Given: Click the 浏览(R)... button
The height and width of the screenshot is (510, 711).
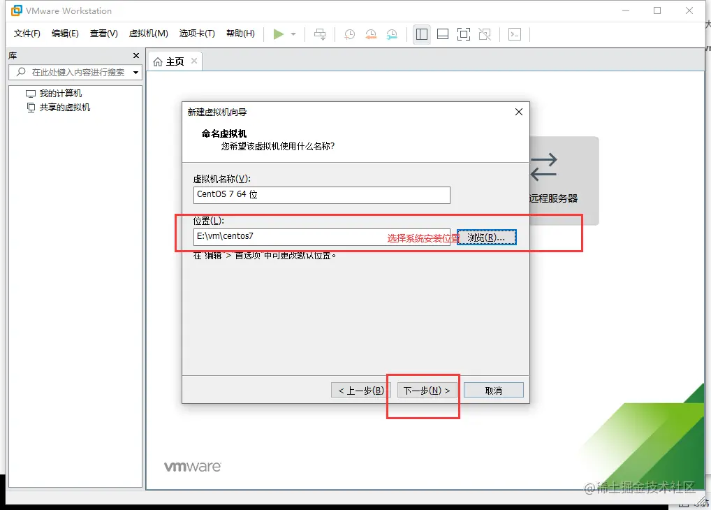Looking at the screenshot, I should click(486, 238).
